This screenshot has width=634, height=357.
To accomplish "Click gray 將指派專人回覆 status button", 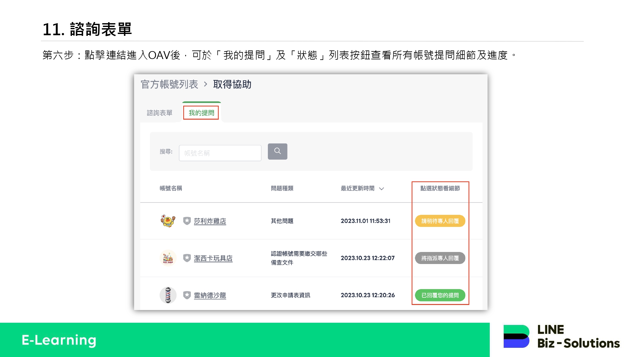I will pos(440,258).
